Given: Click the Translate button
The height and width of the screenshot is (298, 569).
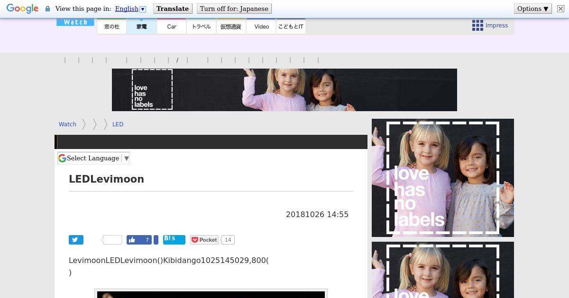Looking at the screenshot, I should click(173, 9).
